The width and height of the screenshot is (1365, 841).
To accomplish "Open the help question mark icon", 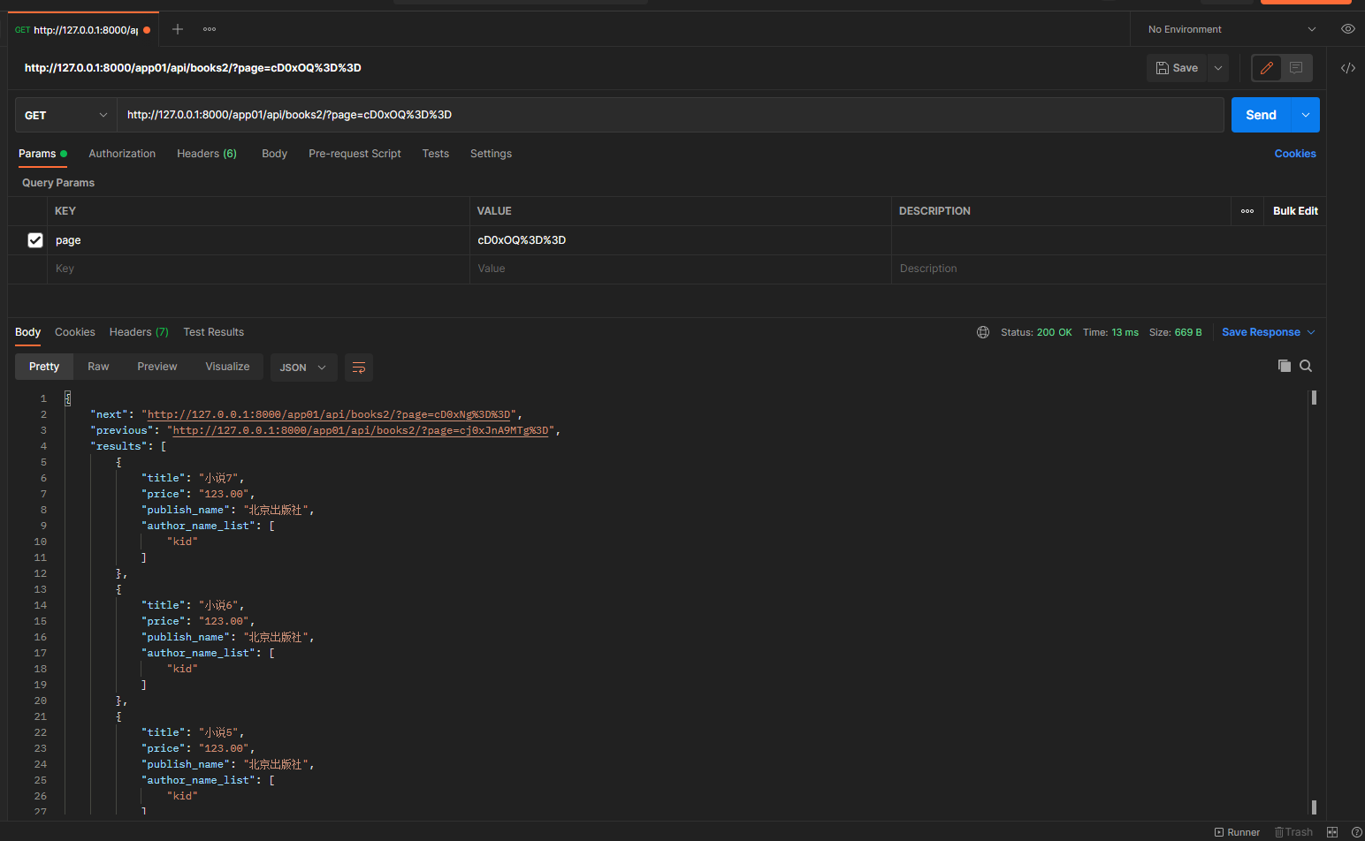I will coord(1357,832).
